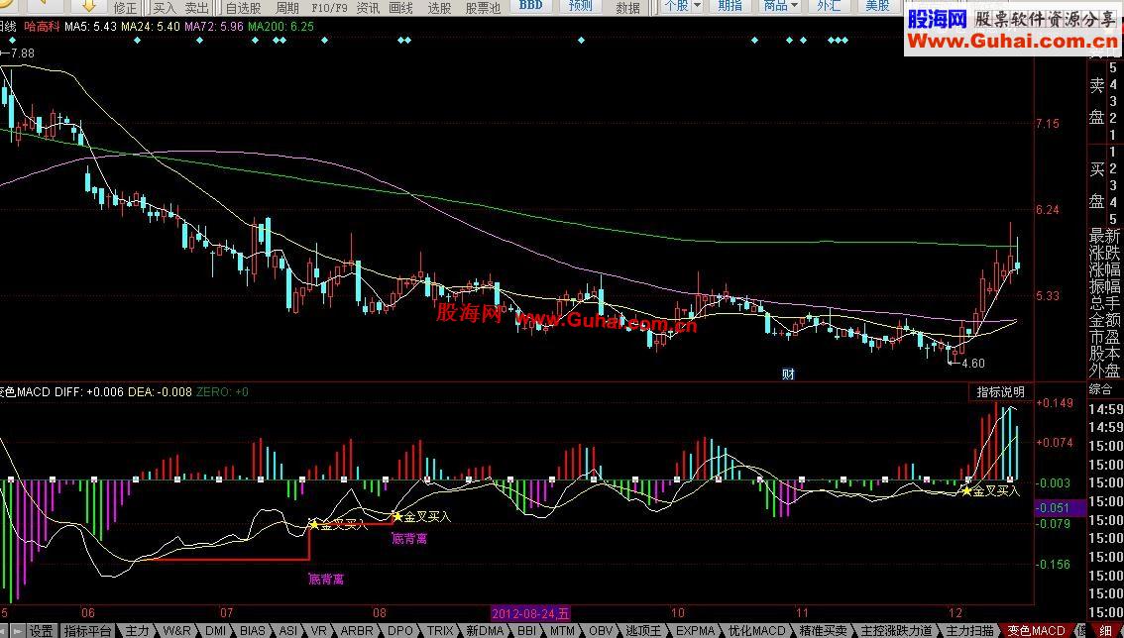Select the 新DMA indicator tab

[485, 631]
